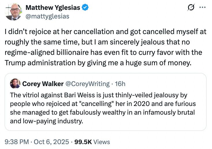Click the Views label at the bottom
212x149 pixels.
(102, 142)
